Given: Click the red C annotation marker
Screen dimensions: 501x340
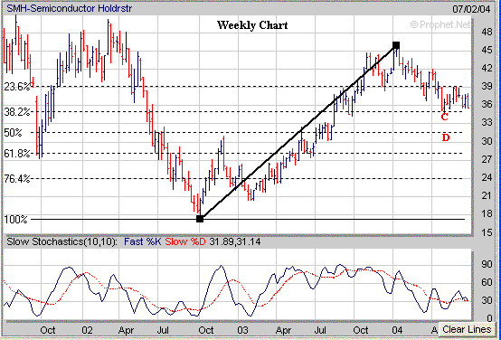Looking at the screenshot, I should 444,118.
